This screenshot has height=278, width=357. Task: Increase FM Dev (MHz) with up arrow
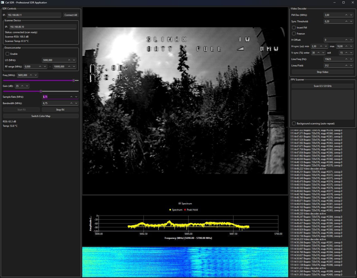point(346,15)
